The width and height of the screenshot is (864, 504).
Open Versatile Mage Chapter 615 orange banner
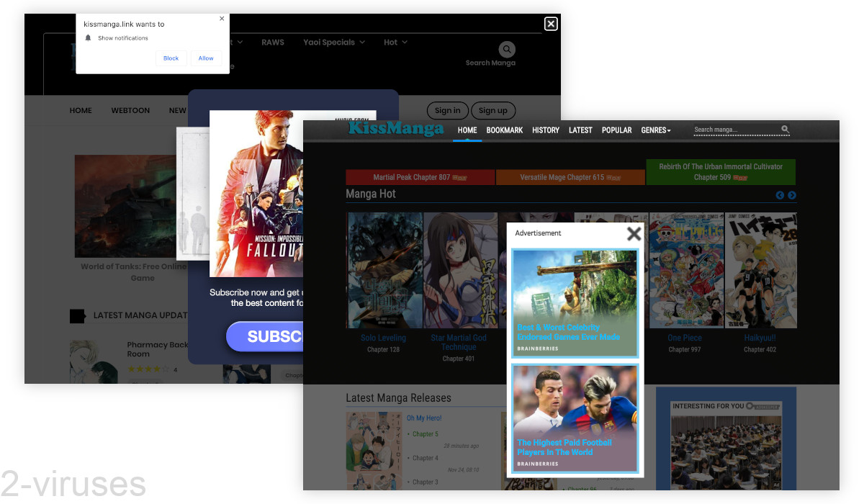(570, 177)
